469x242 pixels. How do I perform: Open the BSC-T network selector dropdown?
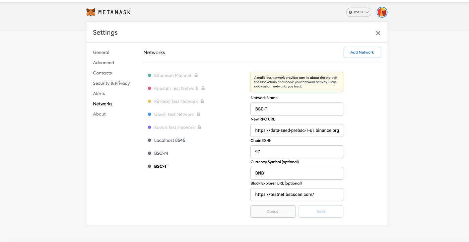click(x=358, y=12)
